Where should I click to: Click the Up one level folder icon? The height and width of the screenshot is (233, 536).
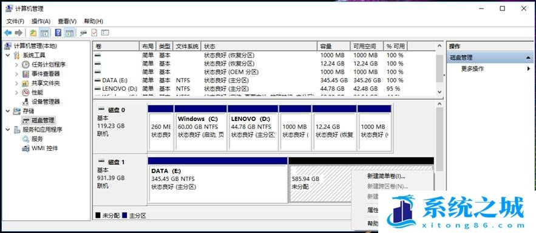pos(33,33)
